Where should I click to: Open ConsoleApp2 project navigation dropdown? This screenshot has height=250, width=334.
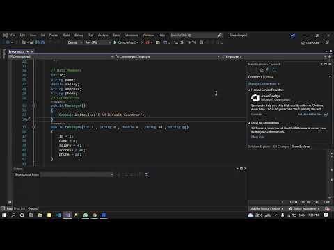click(61, 57)
